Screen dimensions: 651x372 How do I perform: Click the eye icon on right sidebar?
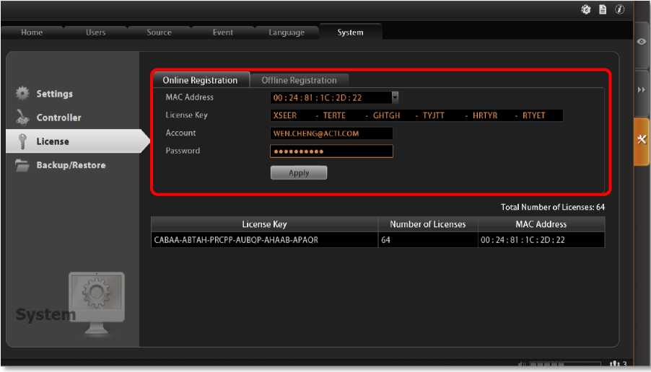642,42
